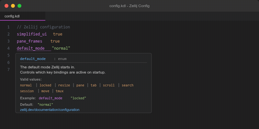Click the true value after simplified_ui
This screenshot has width=259, height=129.
pyautogui.click(x=58, y=34)
